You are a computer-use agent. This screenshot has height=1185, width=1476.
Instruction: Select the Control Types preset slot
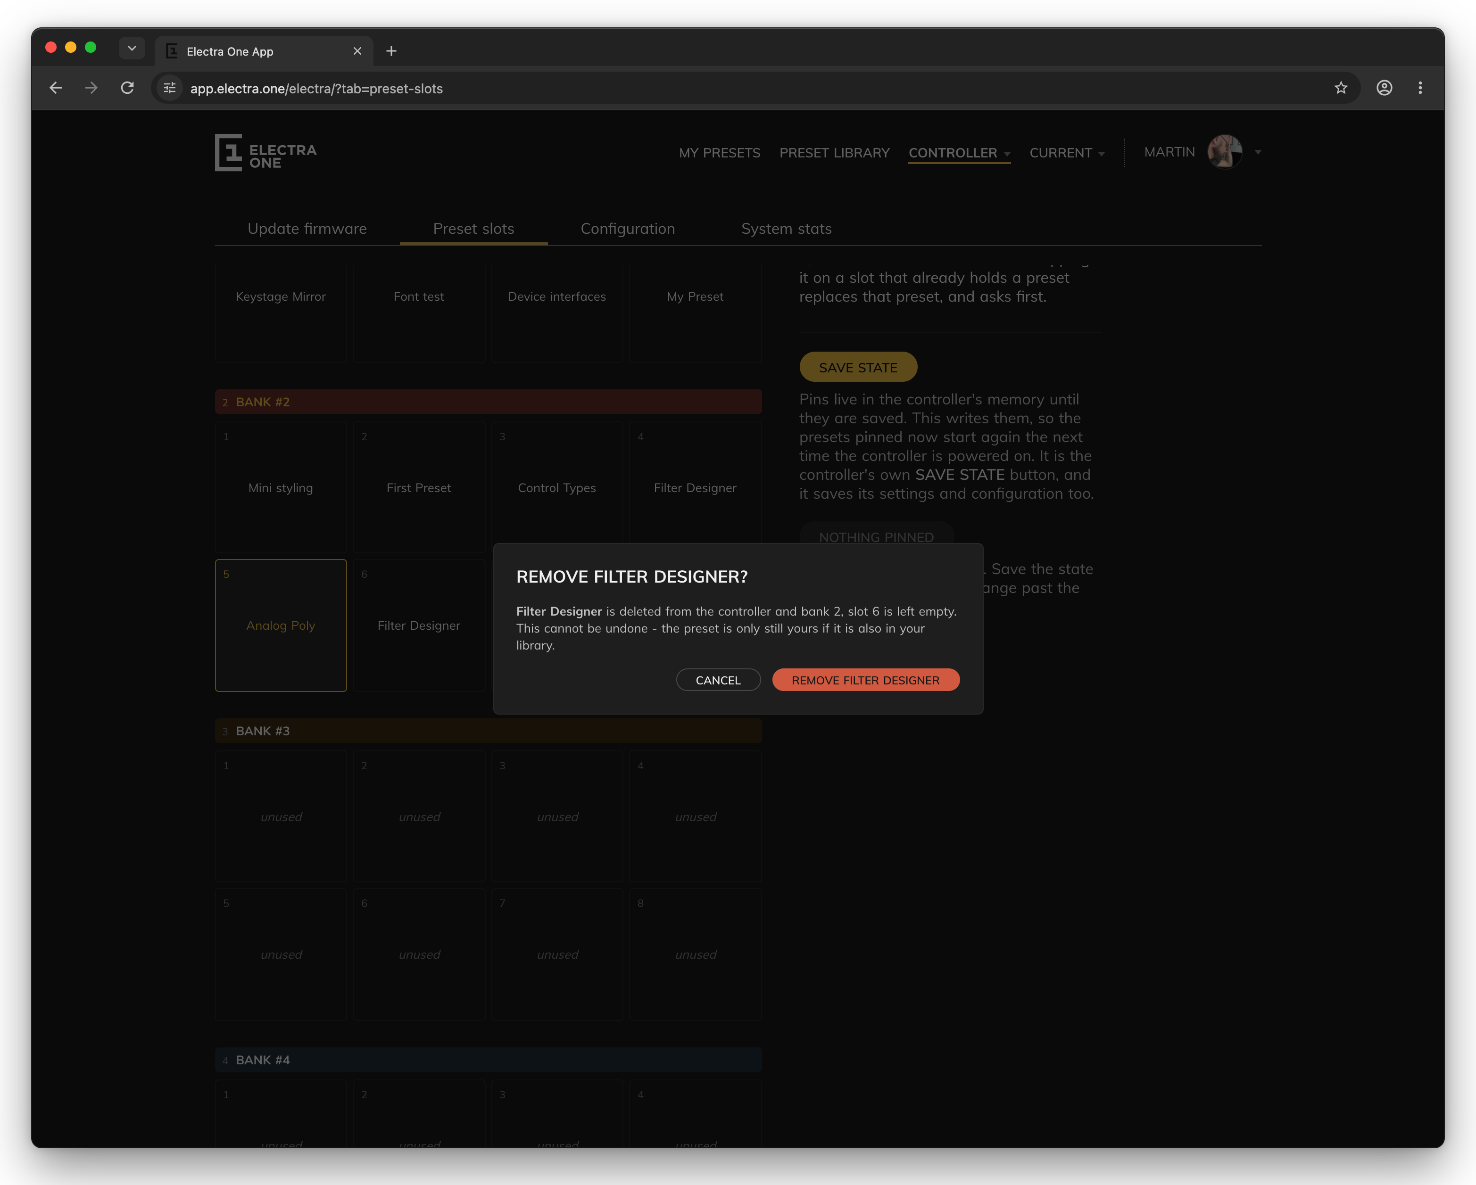(557, 482)
